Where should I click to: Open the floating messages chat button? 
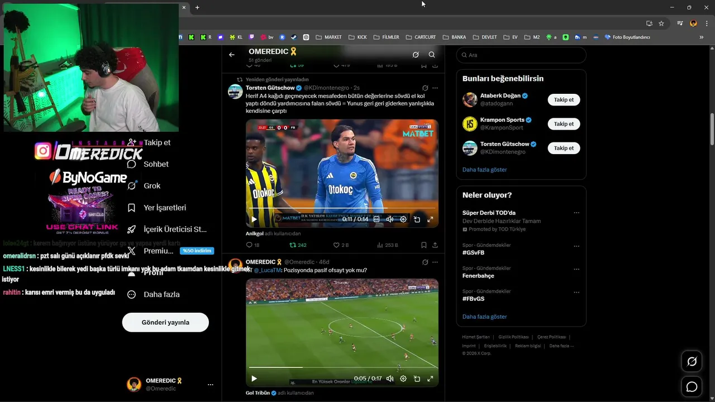click(x=692, y=387)
